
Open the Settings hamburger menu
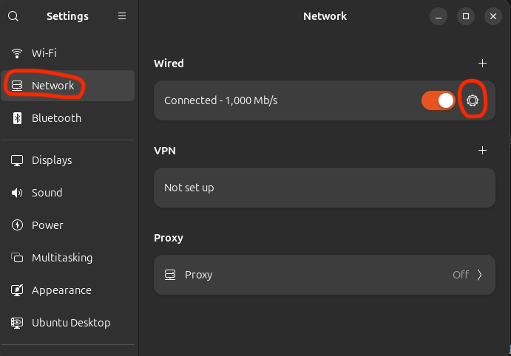click(122, 16)
